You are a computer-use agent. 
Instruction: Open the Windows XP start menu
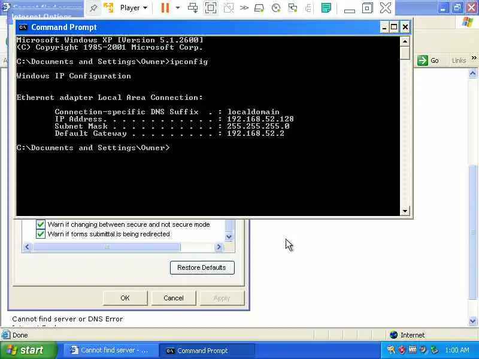point(28,350)
